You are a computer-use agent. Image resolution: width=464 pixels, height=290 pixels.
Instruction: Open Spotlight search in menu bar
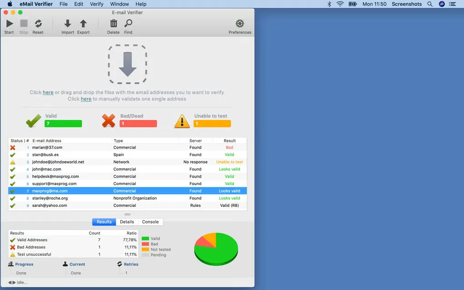(430, 4)
